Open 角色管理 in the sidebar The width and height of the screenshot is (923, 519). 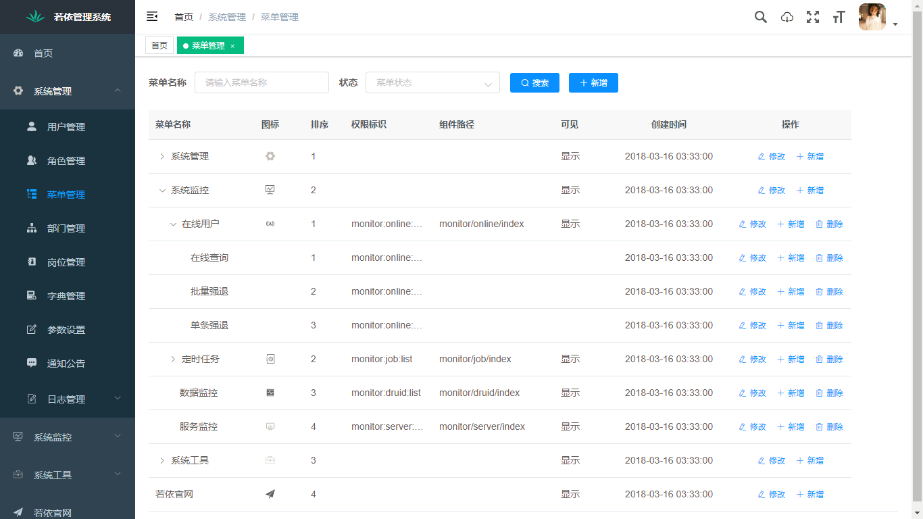68,160
